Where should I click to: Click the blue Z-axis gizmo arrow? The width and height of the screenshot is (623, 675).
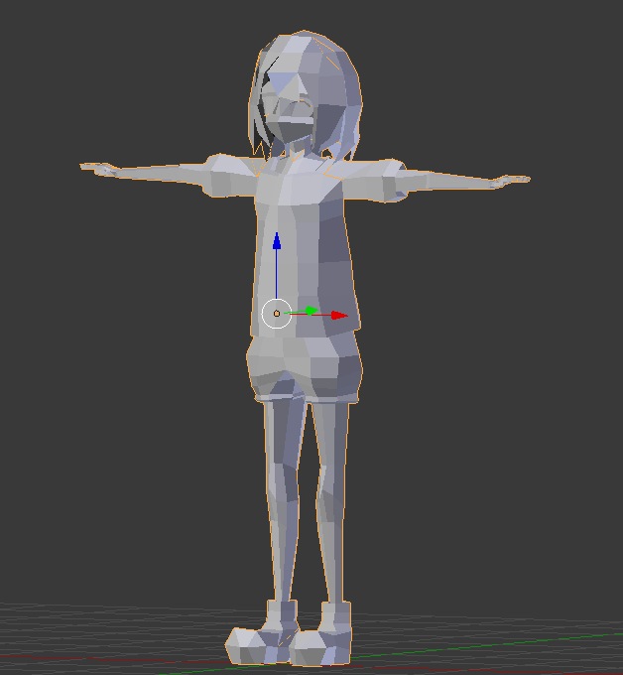tap(277, 241)
